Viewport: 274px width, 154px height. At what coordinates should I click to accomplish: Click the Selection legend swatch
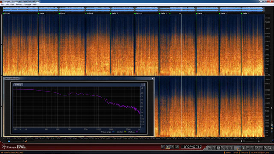click(125, 132)
